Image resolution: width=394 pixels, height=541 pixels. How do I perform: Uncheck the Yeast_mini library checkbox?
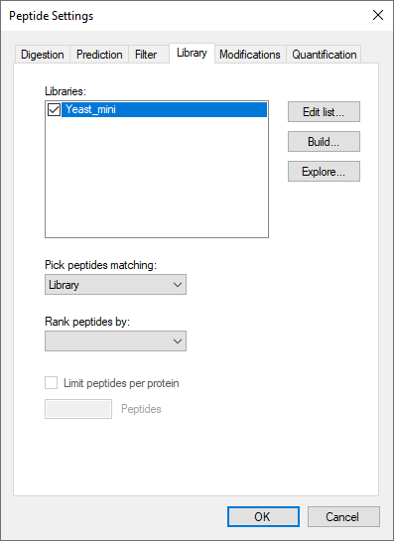[x=55, y=110]
